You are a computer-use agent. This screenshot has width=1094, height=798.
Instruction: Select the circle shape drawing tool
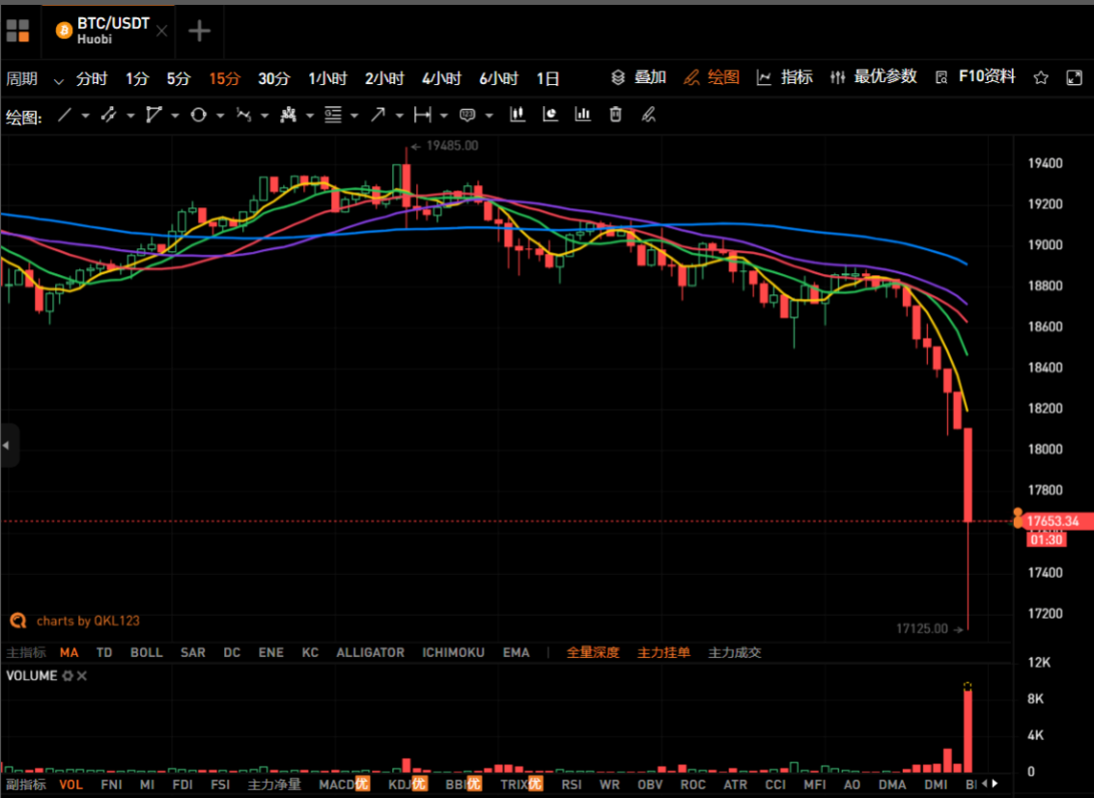pyautogui.click(x=198, y=115)
